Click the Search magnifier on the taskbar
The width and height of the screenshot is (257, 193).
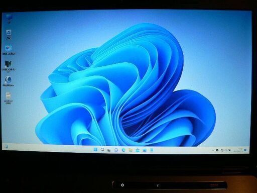pyautogui.click(x=102, y=150)
